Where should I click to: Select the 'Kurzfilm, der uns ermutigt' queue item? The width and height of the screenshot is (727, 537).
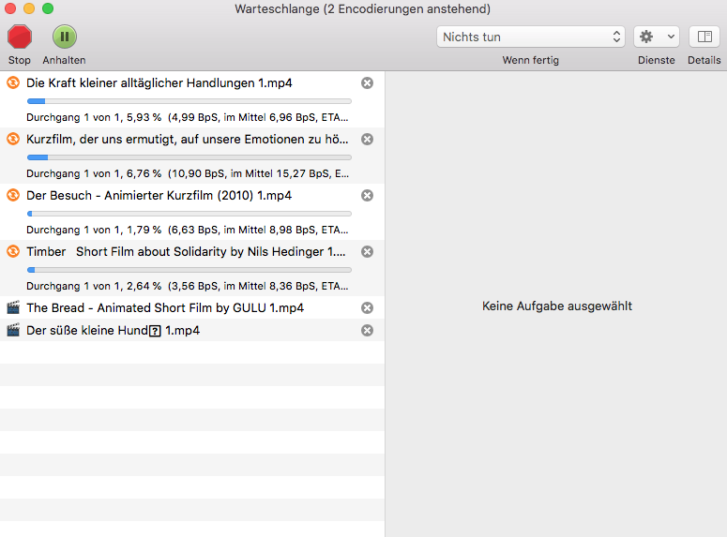(186, 140)
